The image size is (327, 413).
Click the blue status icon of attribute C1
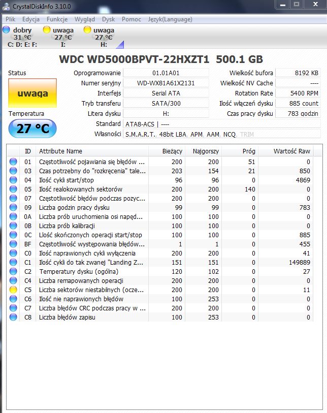(13, 262)
